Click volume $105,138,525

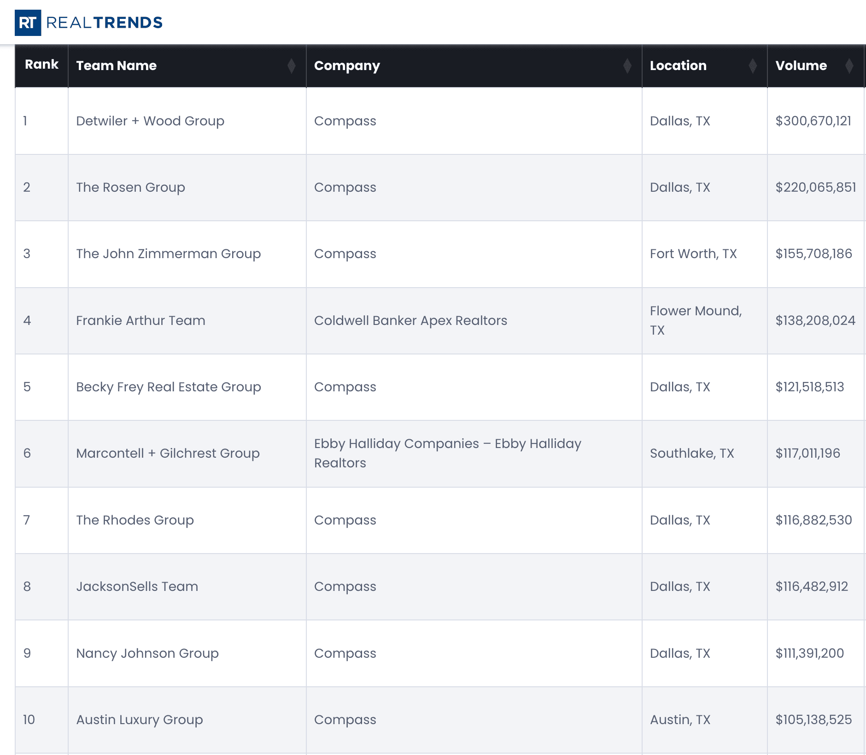coord(814,720)
